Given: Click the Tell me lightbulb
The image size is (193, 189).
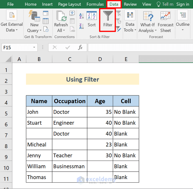Looking at the screenshot, I should 159,4.
